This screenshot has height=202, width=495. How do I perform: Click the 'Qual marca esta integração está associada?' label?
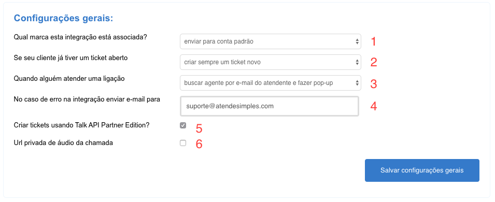80,37
